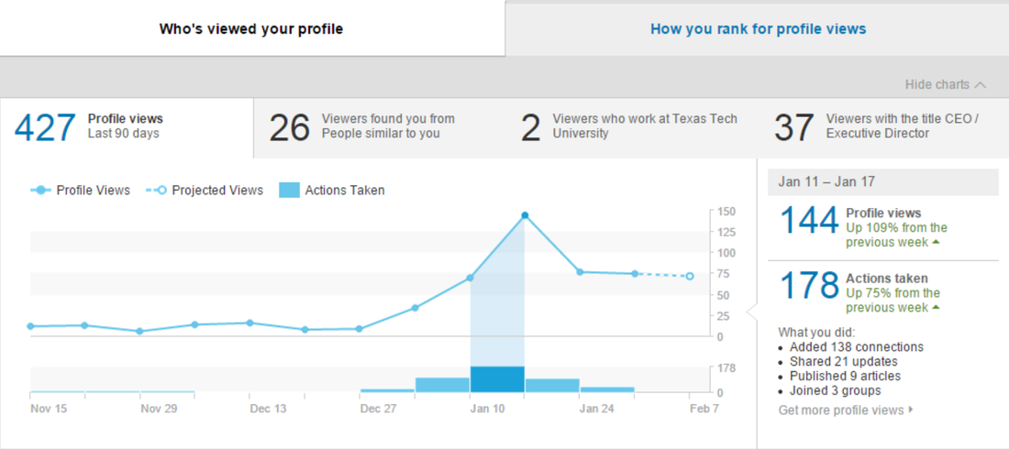Switch to Who's viewed your profile tab

(x=251, y=29)
